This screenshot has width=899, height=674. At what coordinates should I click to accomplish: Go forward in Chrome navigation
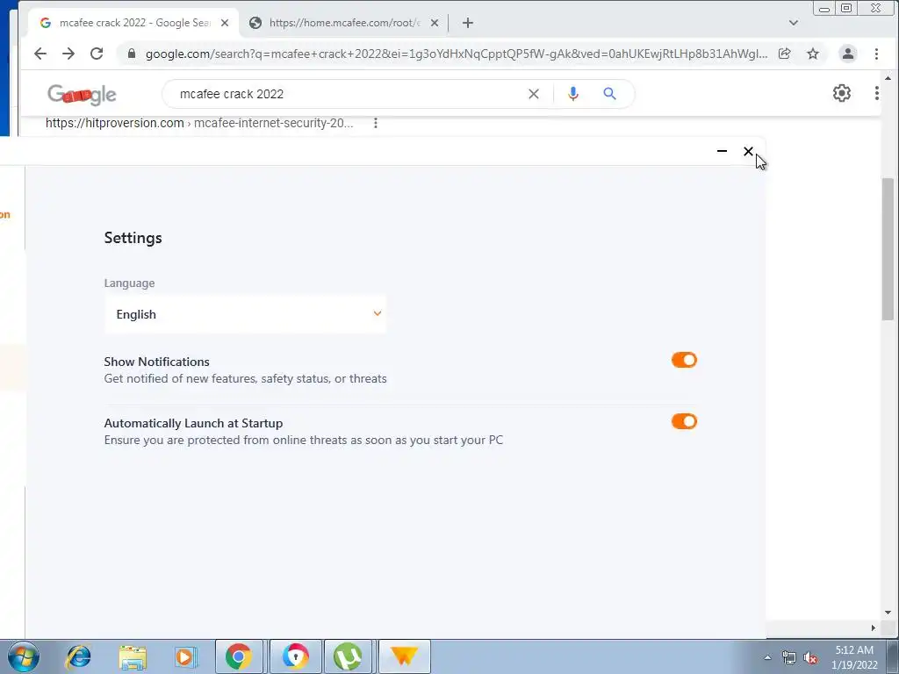tap(68, 54)
